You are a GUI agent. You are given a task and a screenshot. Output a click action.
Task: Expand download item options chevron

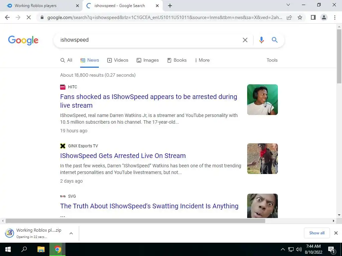71,233
